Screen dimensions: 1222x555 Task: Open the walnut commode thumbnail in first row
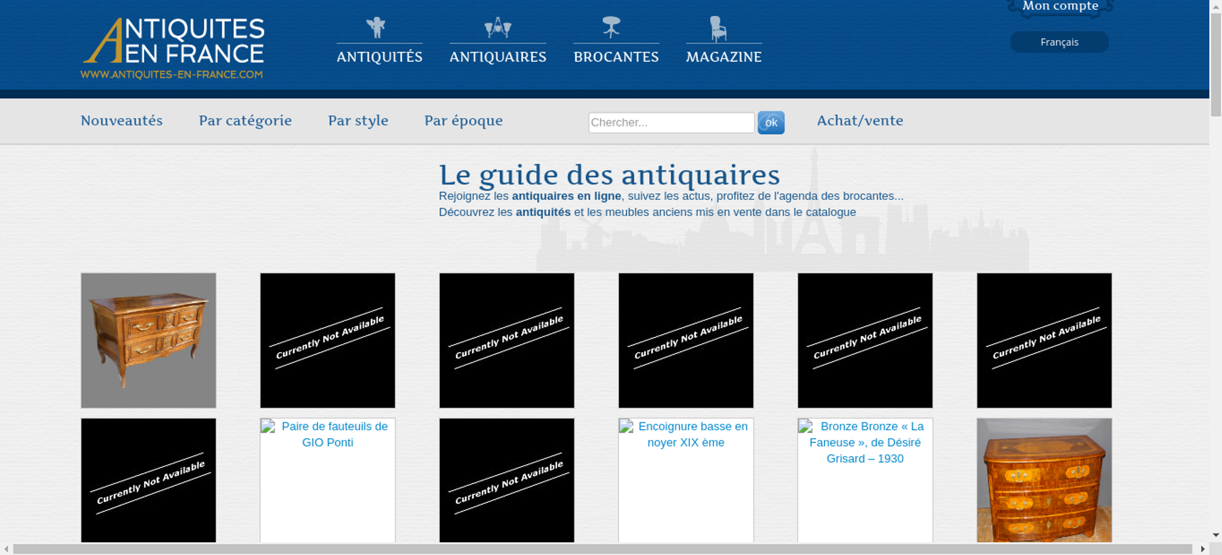click(148, 340)
